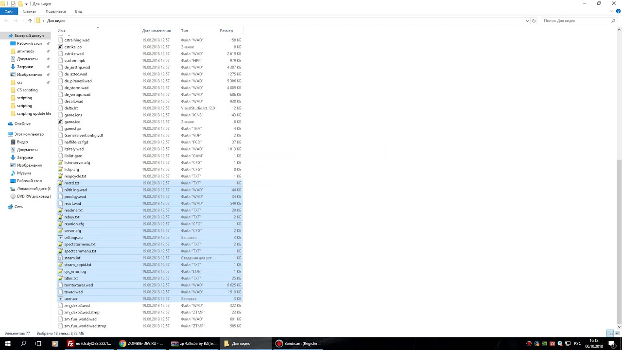The image size is (622, 350).
Task: Open amxmodx folder in quick access
Action: [25, 51]
